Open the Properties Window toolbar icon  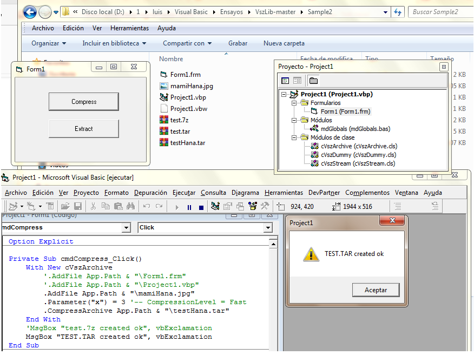(x=228, y=207)
